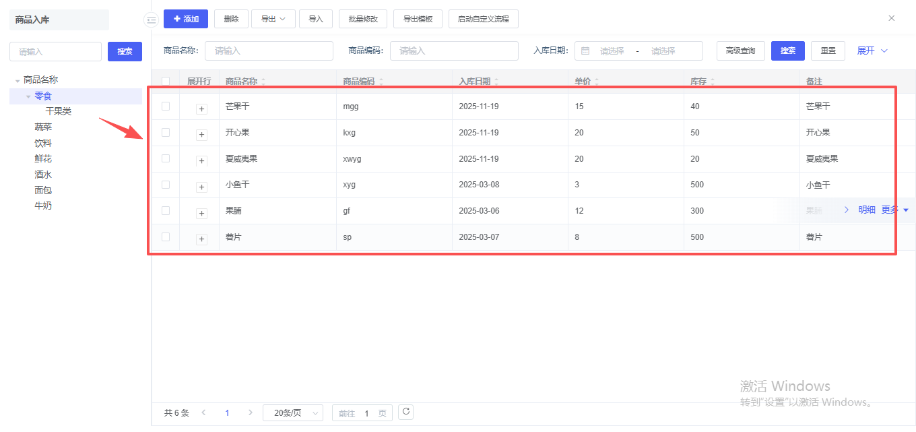Open 明细 link on the 果脯 row

[x=866, y=210]
